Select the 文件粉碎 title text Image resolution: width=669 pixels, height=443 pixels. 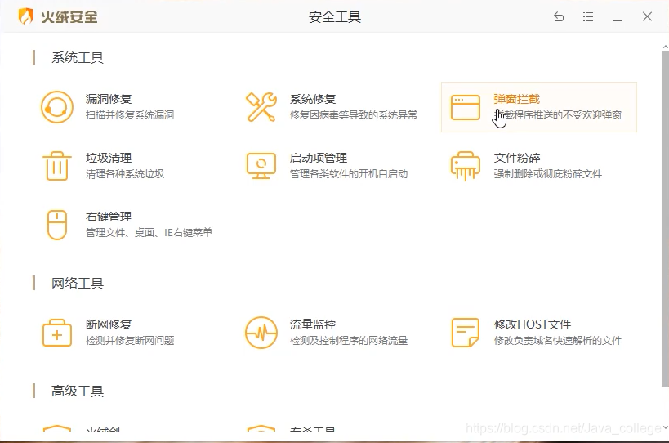point(517,158)
